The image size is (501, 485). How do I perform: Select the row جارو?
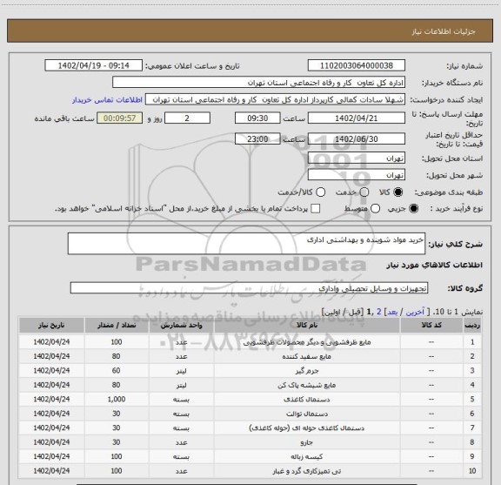(250, 442)
